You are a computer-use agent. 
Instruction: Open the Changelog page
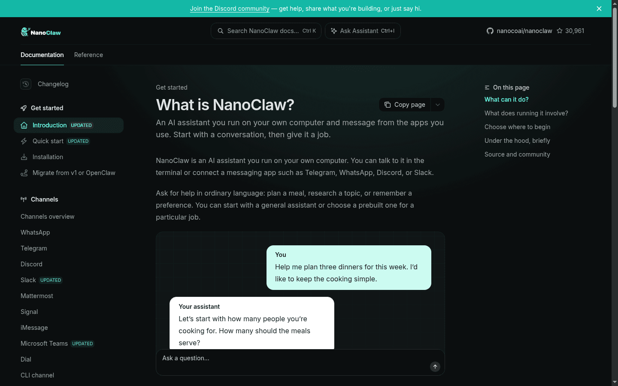pos(53,84)
